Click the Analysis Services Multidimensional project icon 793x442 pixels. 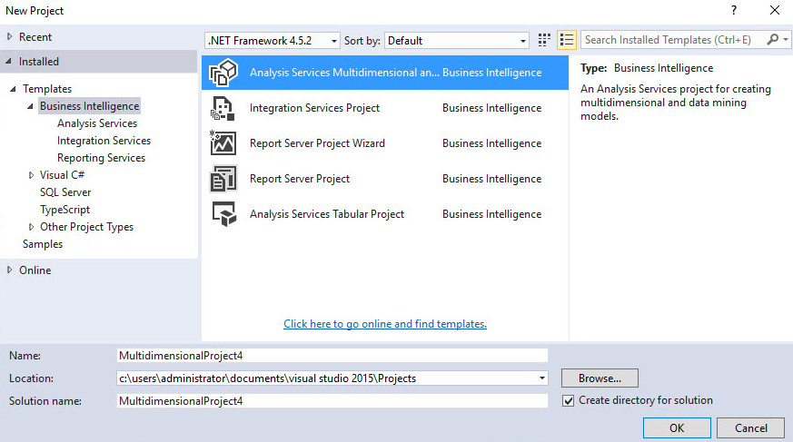pyautogui.click(x=223, y=73)
